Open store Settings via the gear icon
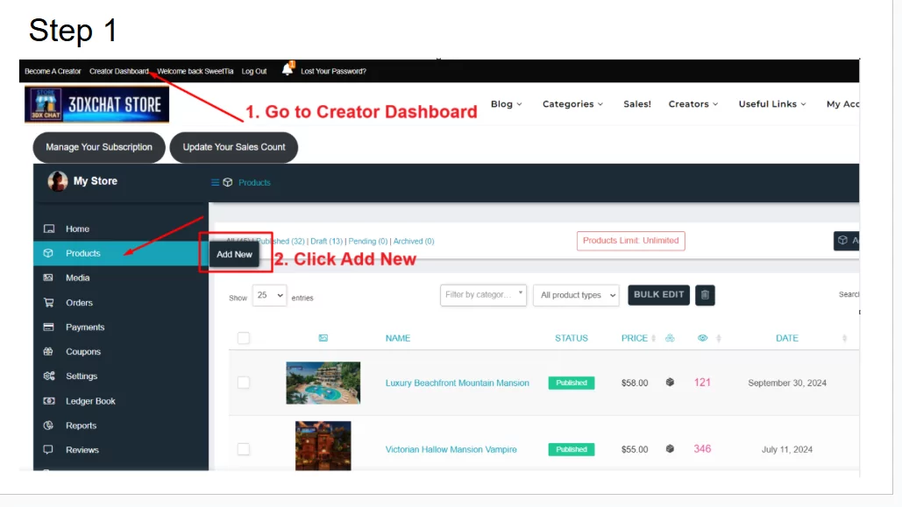The height and width of the screenshot is (507, 902). pyautogui.click(x=50, y=376)
